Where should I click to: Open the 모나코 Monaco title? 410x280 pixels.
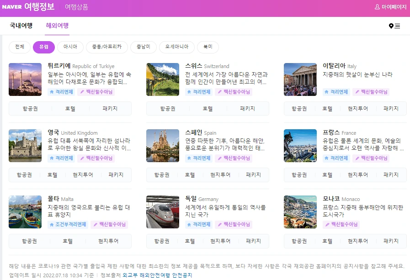(x=341, y=199)
